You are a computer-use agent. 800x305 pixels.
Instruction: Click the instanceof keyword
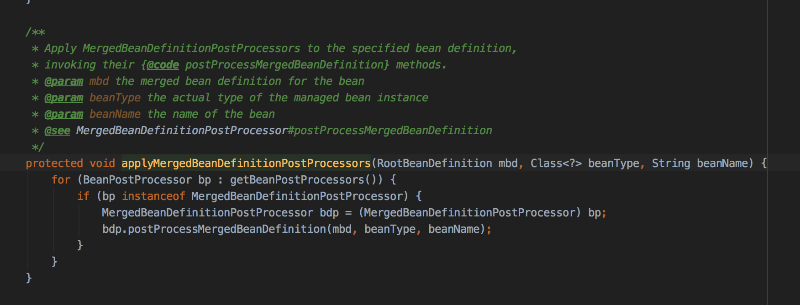pos(153,196)
